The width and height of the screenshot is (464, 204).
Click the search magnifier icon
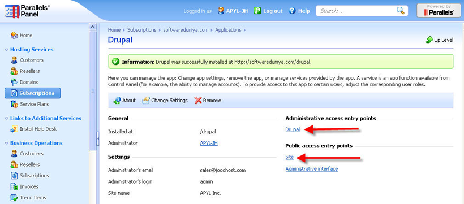[x=400, y=11]
